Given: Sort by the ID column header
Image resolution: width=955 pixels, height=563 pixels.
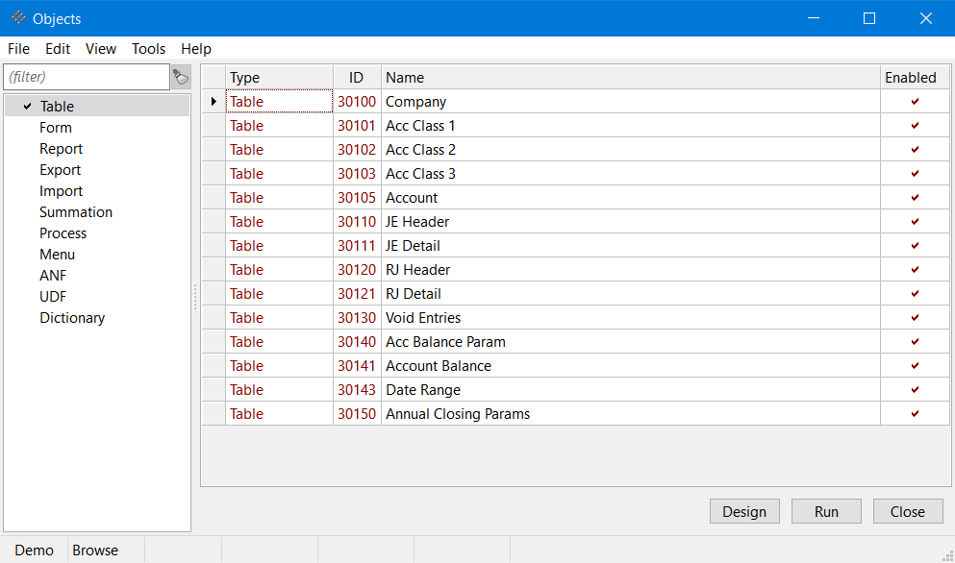Looking at the screenshot, I should coord(357,78).
